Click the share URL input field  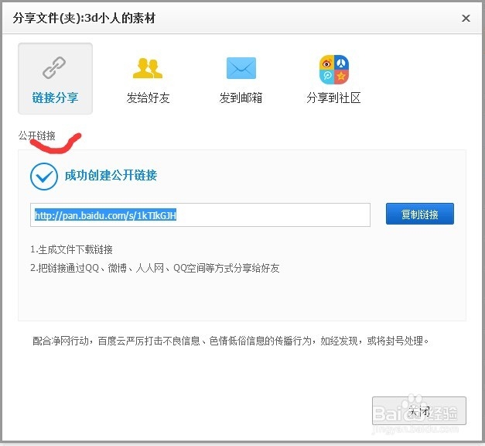click(x=200, y=215)
